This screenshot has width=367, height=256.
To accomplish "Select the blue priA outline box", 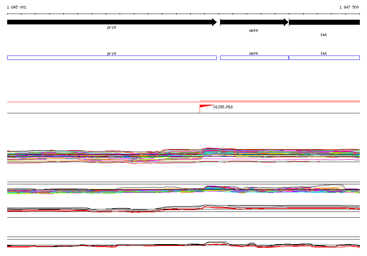I will [112, 58].
